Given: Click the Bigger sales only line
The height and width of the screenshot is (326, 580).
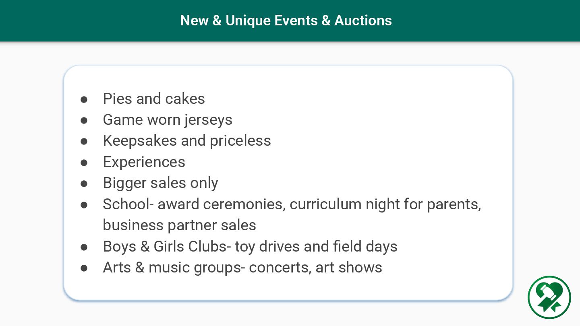Looking at the screenshot, I should tap(161, 183).
